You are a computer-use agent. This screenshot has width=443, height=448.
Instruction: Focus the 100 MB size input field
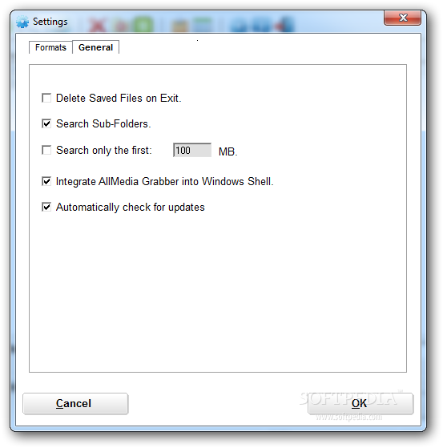coord(192,151)
